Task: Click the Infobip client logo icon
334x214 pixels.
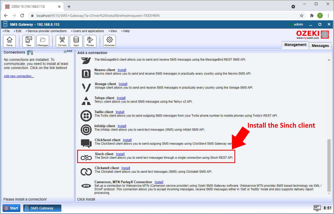Action: [86, 130]
